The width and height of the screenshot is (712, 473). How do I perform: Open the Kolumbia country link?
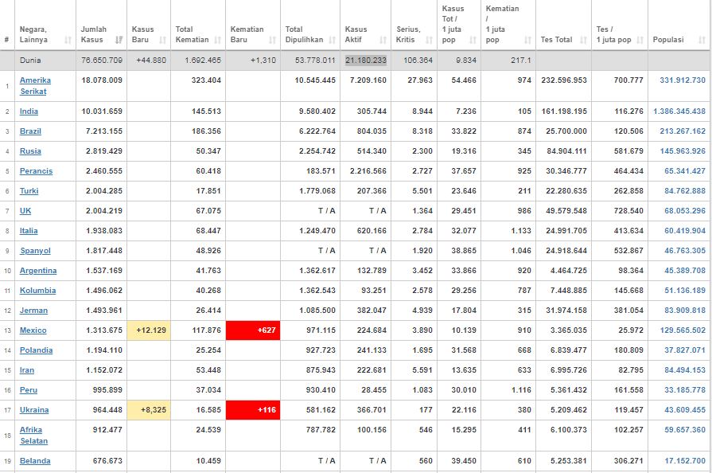[37, 291]
